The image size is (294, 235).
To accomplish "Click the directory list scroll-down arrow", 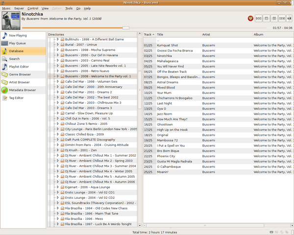I will 140,225.
